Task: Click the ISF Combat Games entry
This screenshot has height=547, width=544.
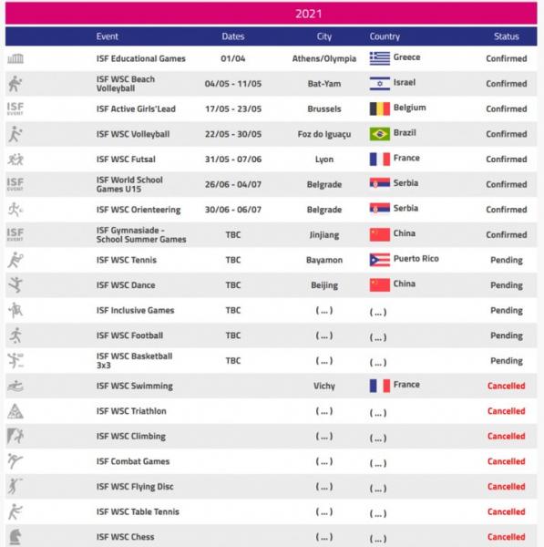Action: 133,461
